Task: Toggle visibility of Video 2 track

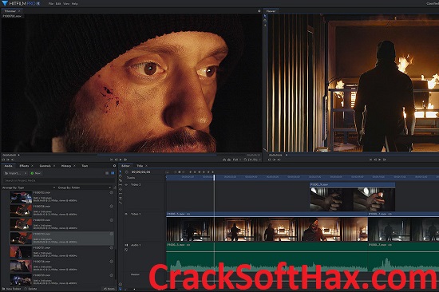Action: pos(126,185)
